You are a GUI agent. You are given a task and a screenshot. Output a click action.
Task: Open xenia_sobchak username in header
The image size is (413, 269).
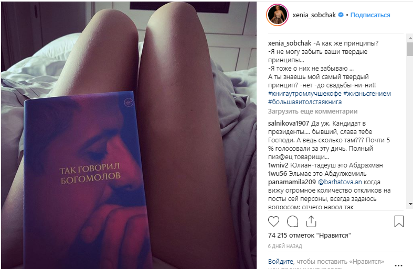click(314, 15)
